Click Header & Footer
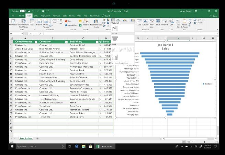225x155 pixels. [184, 23]
